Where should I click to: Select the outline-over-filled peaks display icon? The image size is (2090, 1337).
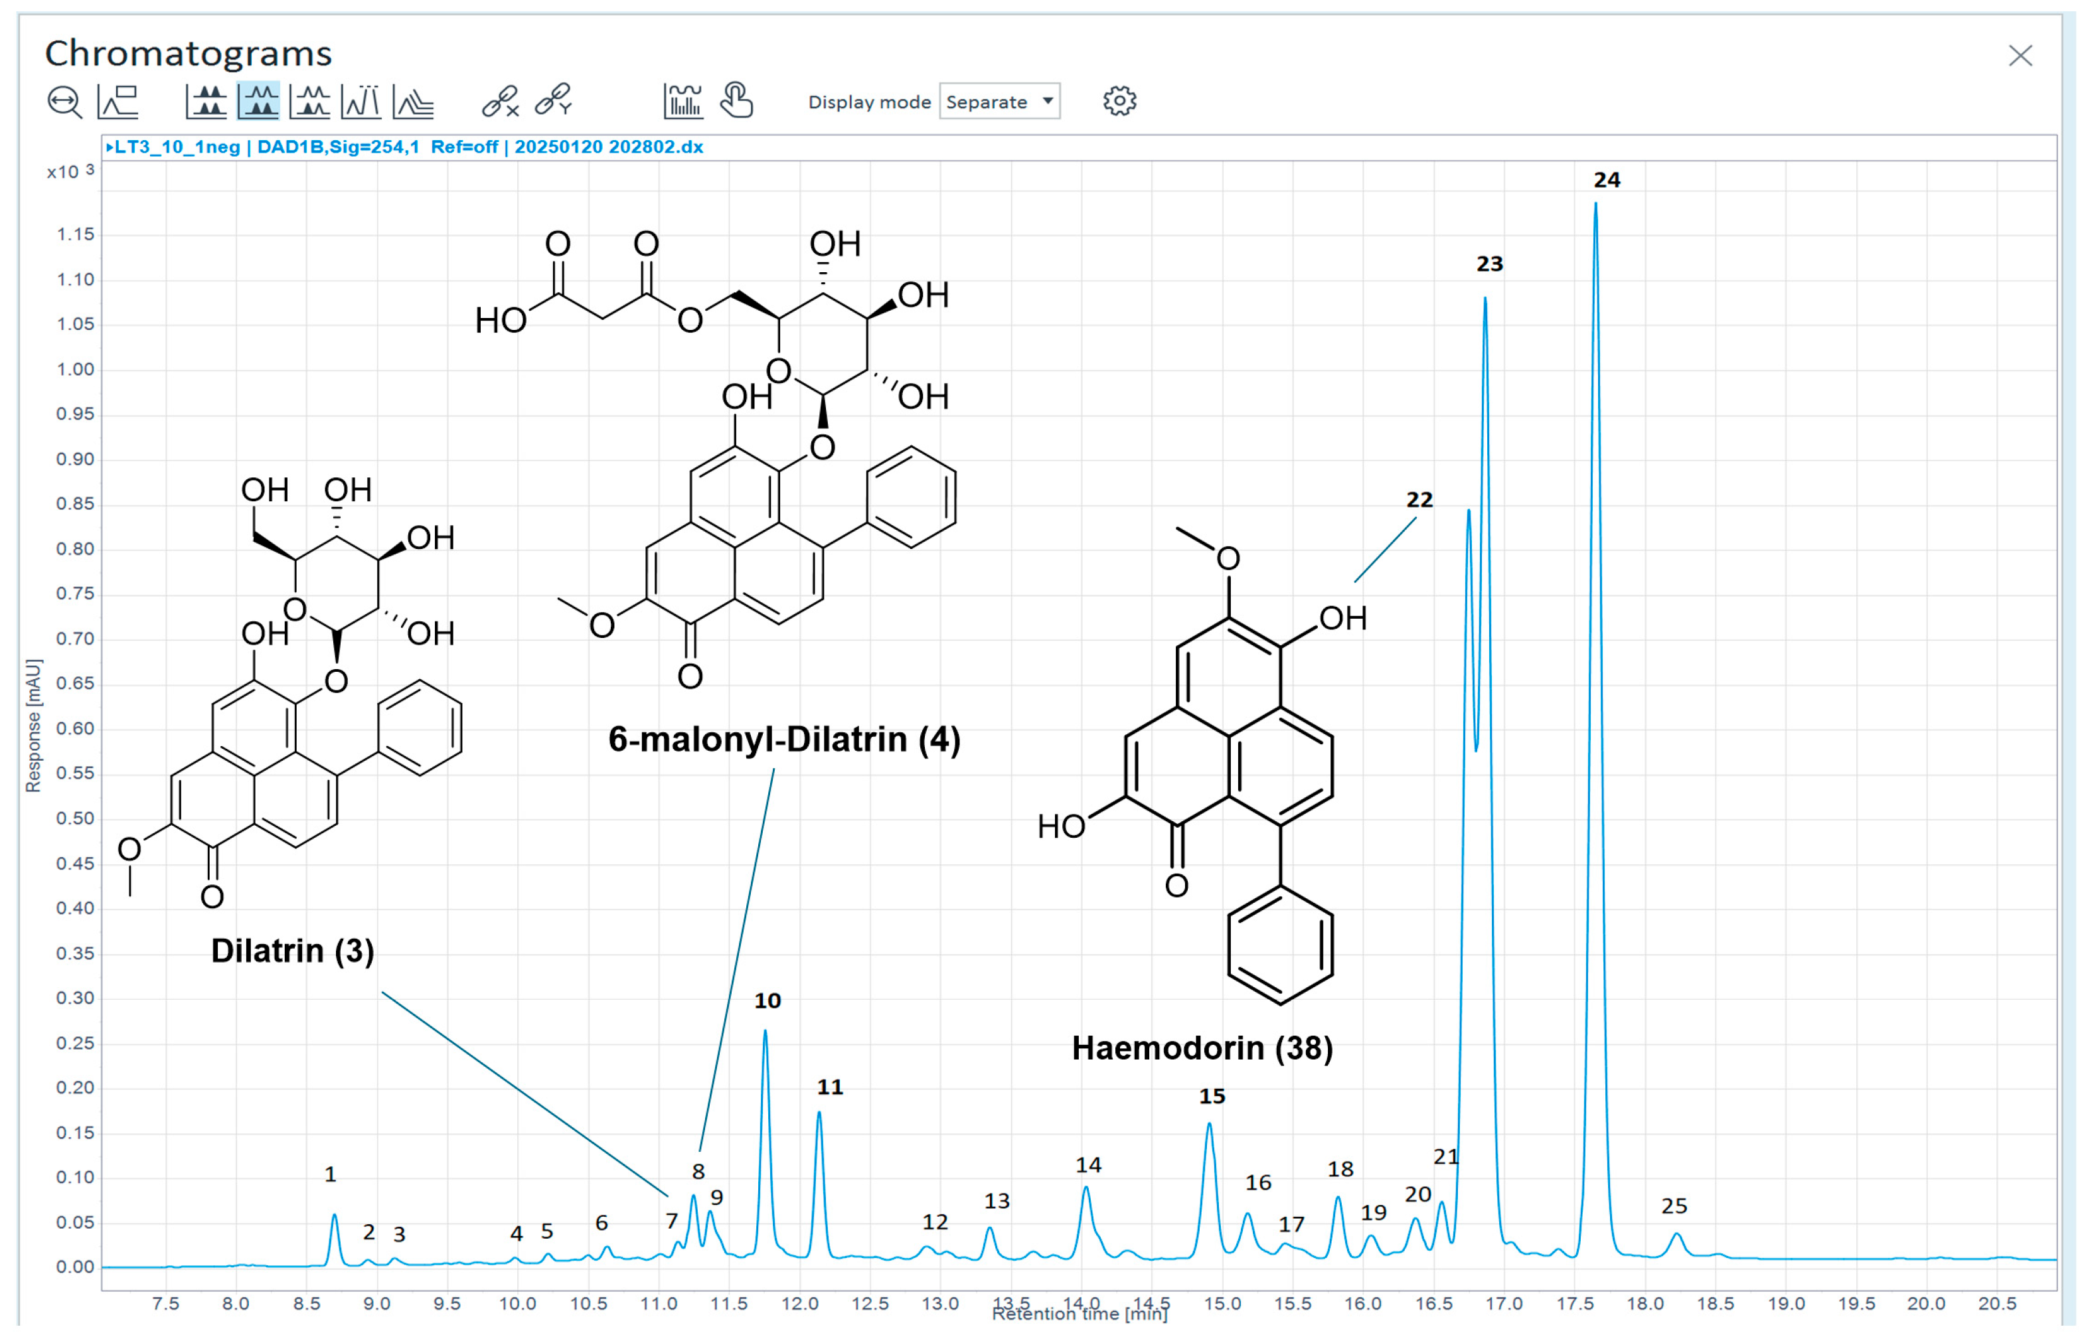[x=310, y=102]
